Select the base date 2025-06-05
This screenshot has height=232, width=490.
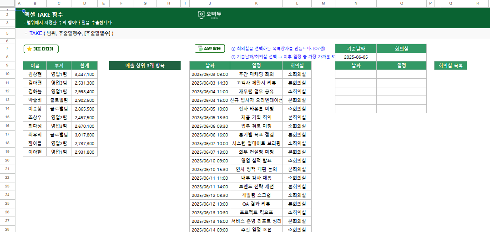coord(356,57)
